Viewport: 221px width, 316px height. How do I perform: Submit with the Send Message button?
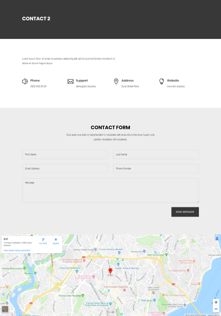click(x=185, y=212)
